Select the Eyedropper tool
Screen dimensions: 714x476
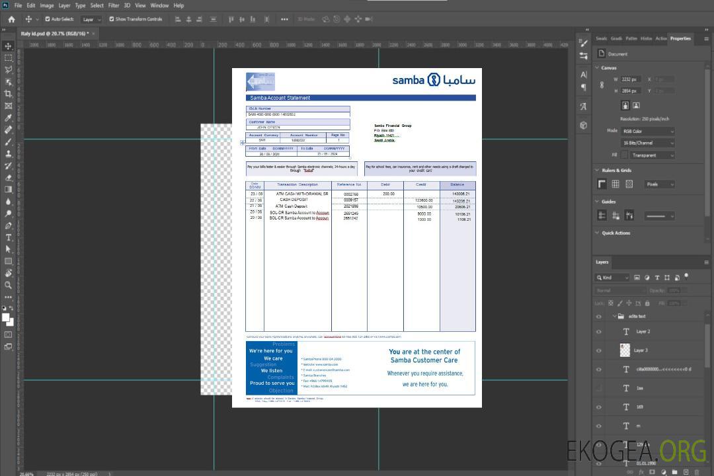pos(8,118)
